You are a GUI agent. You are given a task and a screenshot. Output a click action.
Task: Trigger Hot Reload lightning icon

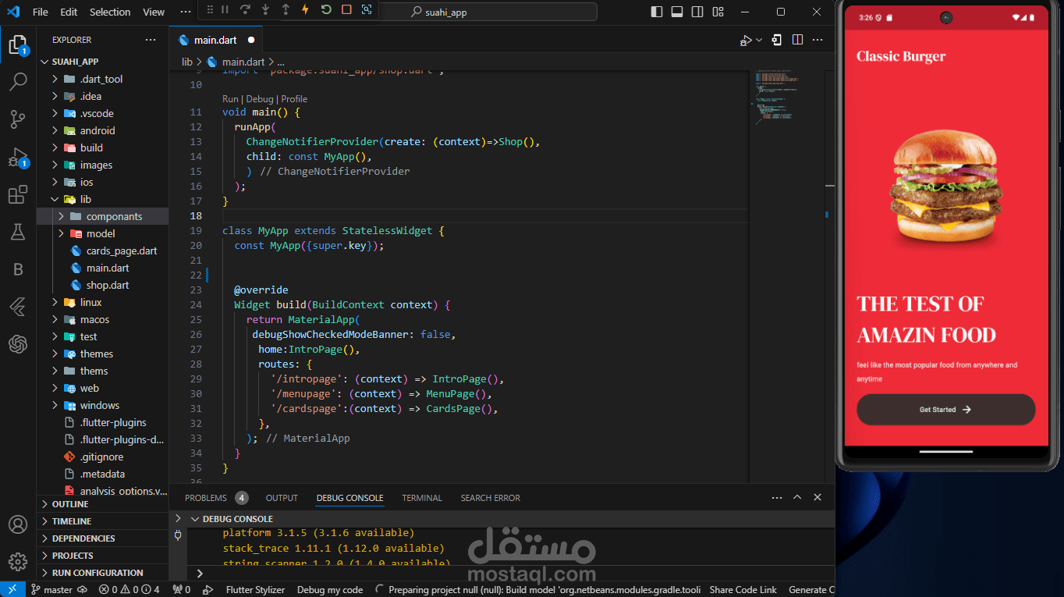click(306, 10)
